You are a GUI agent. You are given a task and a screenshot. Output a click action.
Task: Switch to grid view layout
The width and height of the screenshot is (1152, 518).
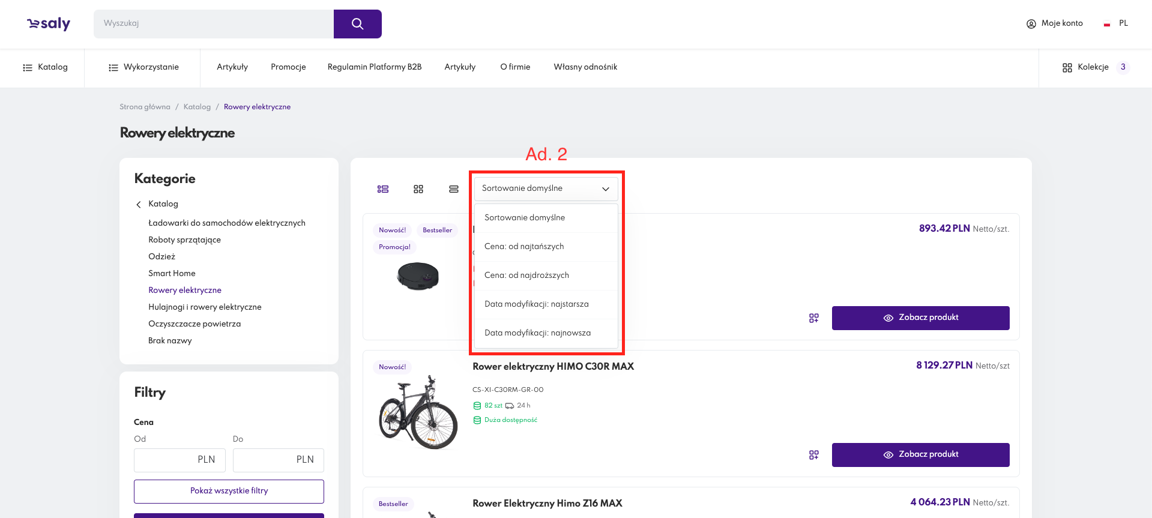418,189
